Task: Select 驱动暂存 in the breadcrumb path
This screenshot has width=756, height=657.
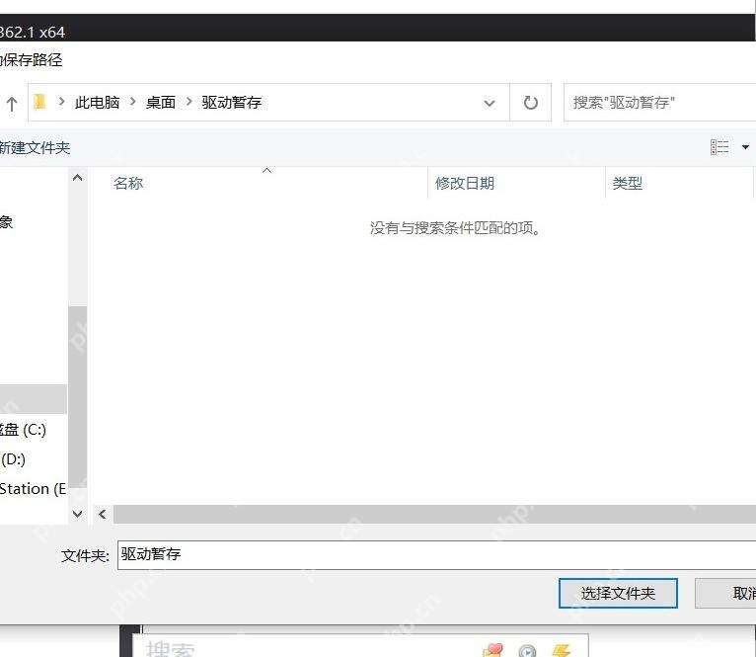Action: tap(231, 103)
